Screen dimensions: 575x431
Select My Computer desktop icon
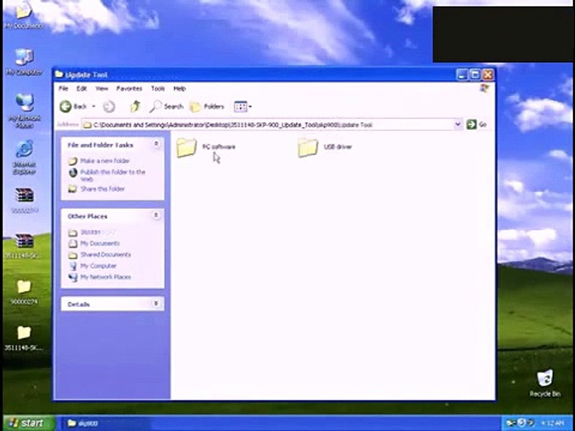coord(24,62)
